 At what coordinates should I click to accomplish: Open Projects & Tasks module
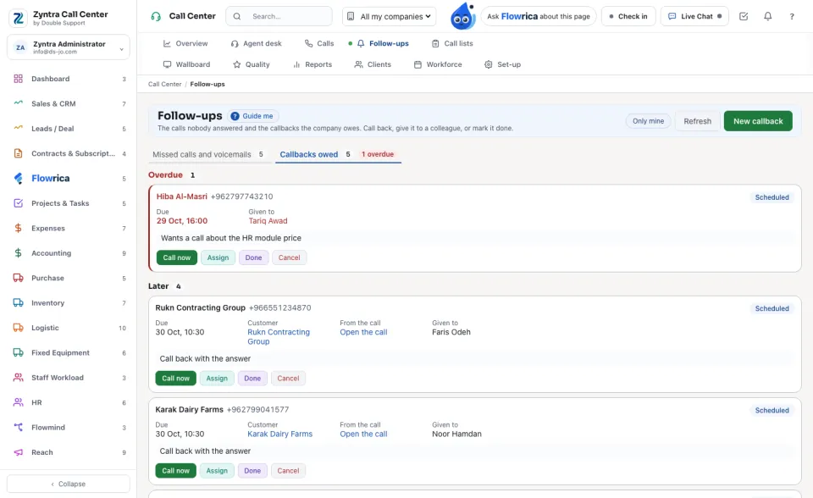coord(69,203)
